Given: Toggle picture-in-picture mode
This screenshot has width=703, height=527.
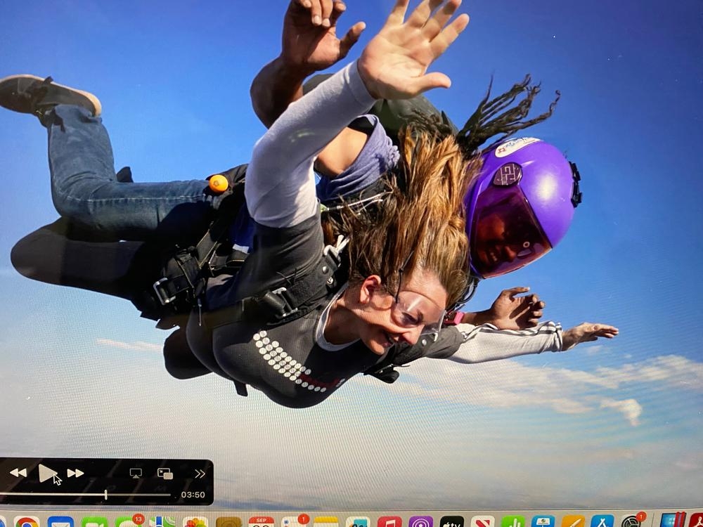Looking at the screenshot, I should (x=165, y=474).
